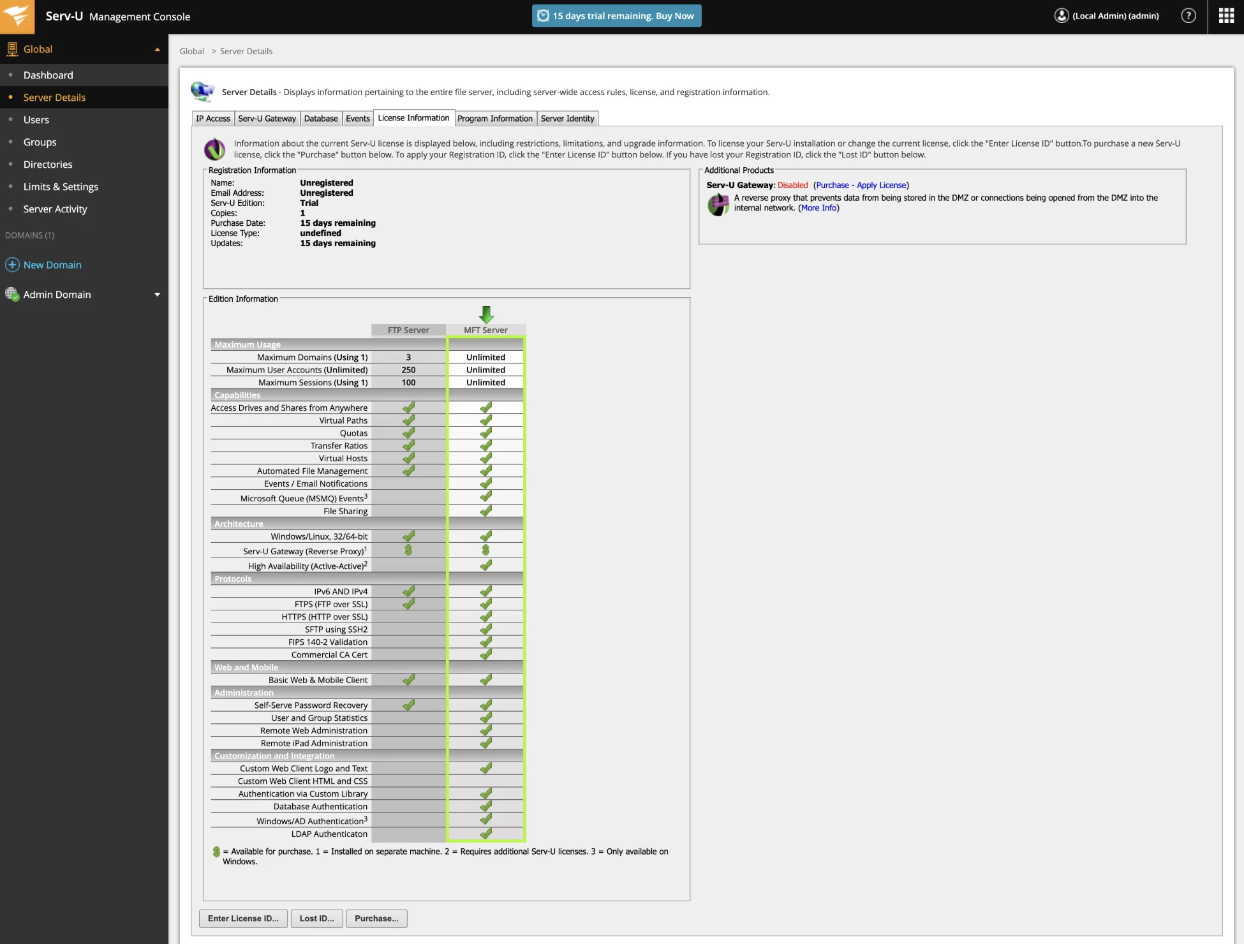Open Users in the sidebar
1244x944 pixels.
pos(84,119)
